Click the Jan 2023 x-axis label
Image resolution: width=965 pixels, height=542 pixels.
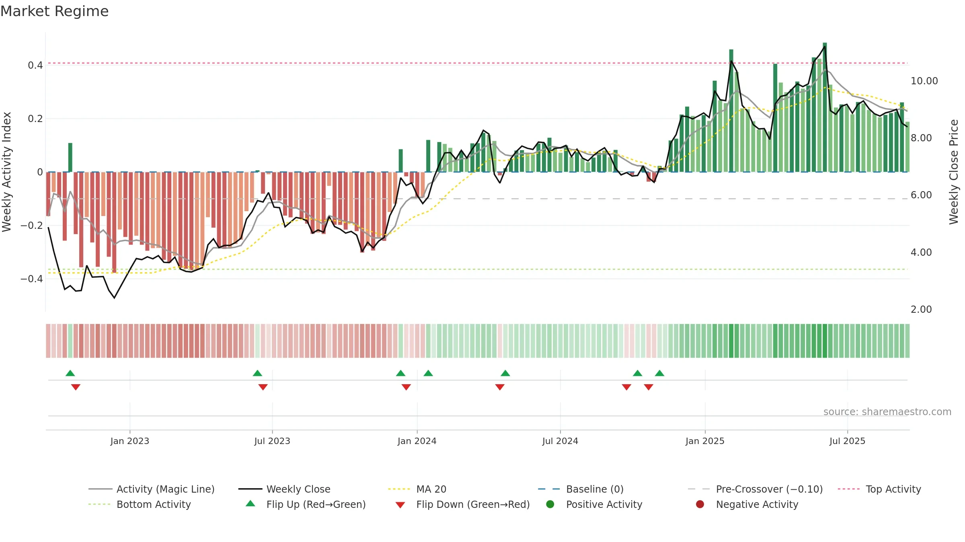click(x=129, y=441)
